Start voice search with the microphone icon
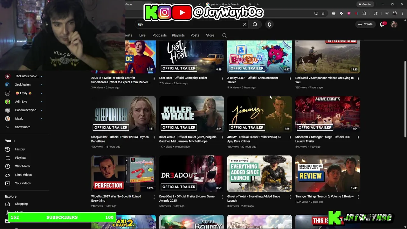The image size is (407, 229). (x=269, y=24)
